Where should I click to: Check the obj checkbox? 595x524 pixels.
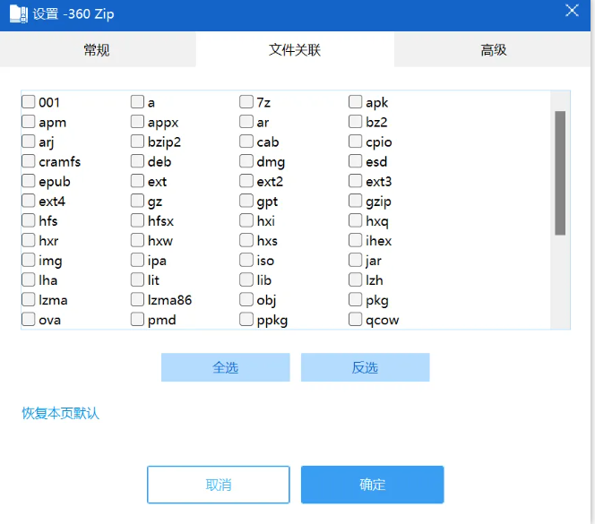246,299
